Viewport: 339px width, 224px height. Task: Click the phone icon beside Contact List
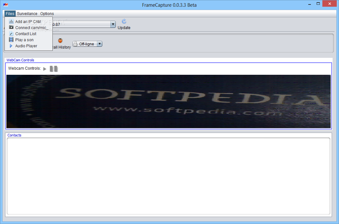tap(11, 34)
